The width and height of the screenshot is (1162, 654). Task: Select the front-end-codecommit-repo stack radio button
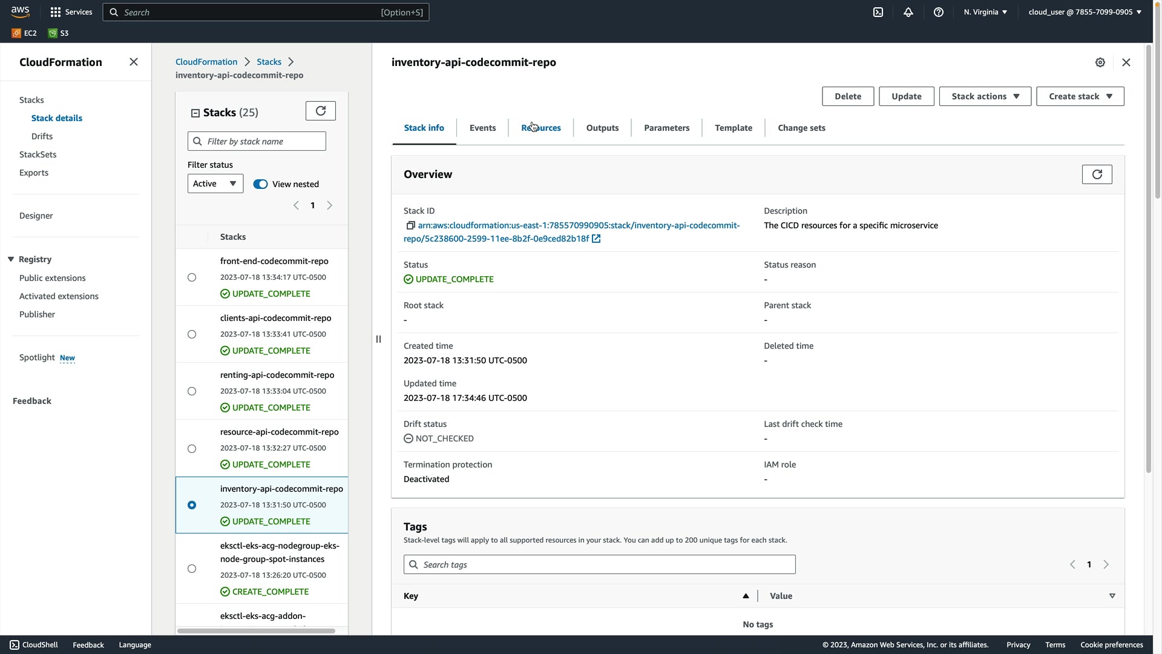[192, 277]
